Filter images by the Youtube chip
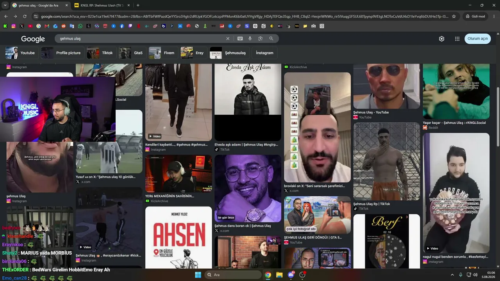 (x=21, y=53)
